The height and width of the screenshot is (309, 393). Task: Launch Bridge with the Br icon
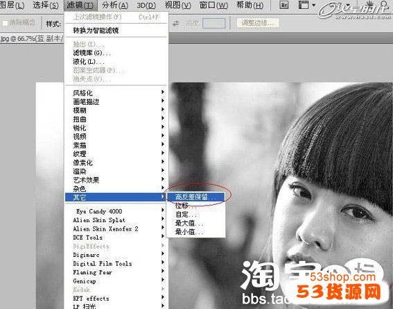(x=284, y=5)
